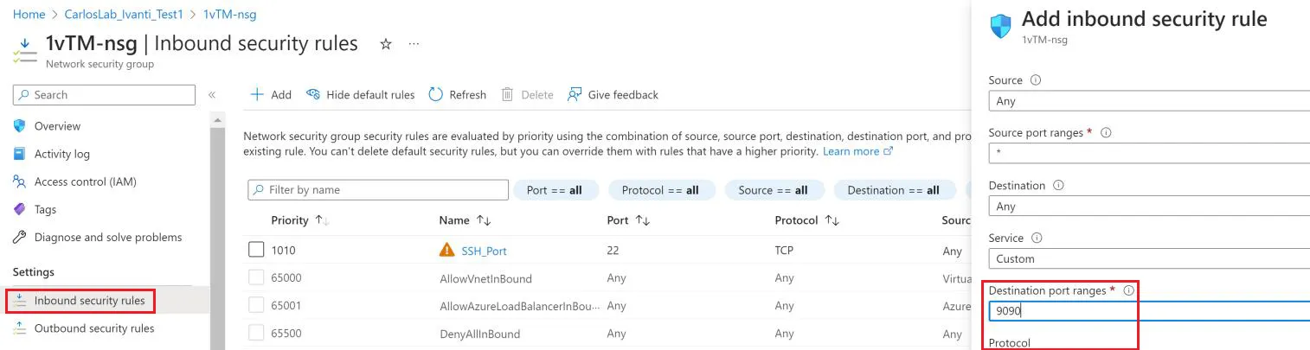The width and height of the screenshot is (1310, 350).
Task: Open the more options ellipsis next to title
Action: (x=414, y=44)
